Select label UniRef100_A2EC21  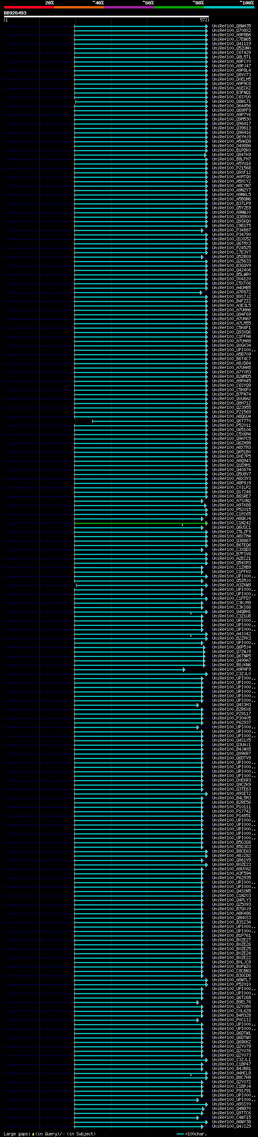click(231, 558)
